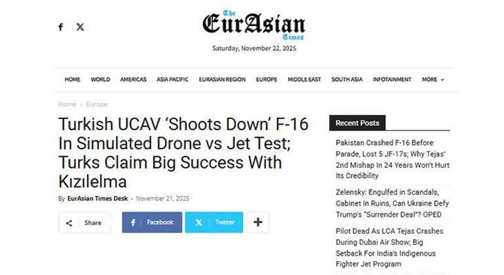Share article via the Twitter button
The height and width of the screenshot is (275, 504).
214,222
